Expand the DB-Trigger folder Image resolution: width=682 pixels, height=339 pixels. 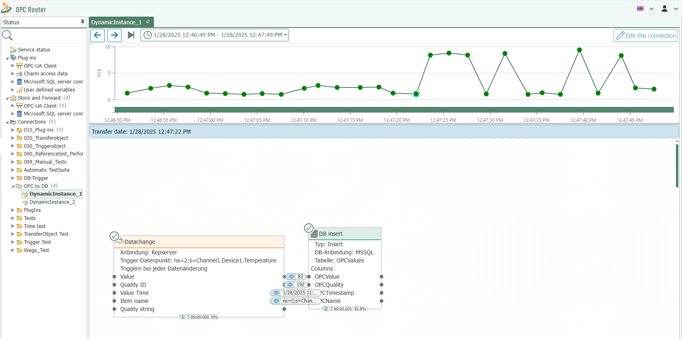point(13,178)
